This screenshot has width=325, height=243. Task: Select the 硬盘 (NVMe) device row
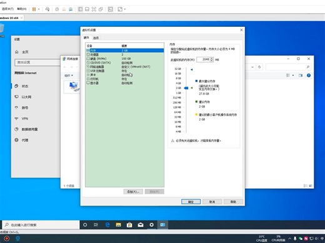(x=125, y=59)
